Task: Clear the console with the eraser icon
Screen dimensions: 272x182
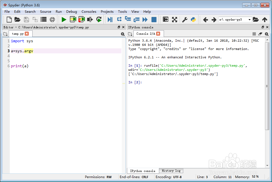Action: [260, 34]
